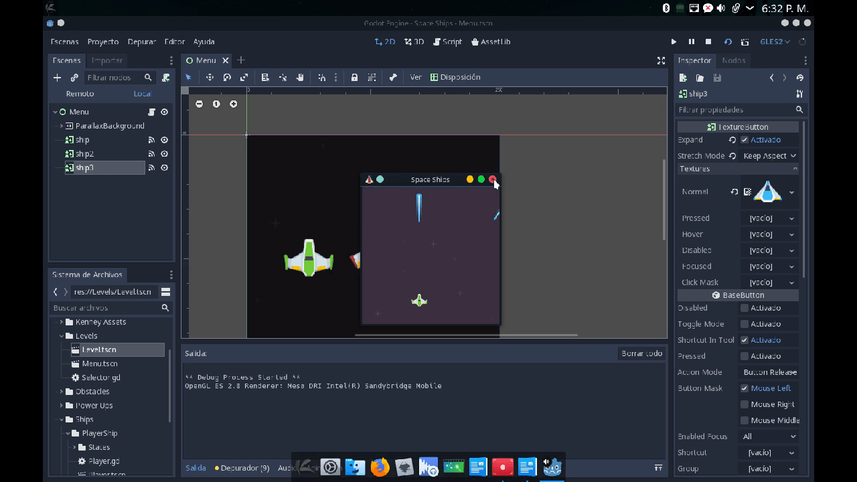Collapse the Ships folder in file system
The height and width of the screenshot is (482, 857).
(62, 420)
